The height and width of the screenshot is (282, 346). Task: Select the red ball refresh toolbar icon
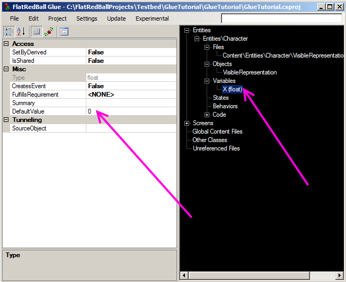[49, 32]
